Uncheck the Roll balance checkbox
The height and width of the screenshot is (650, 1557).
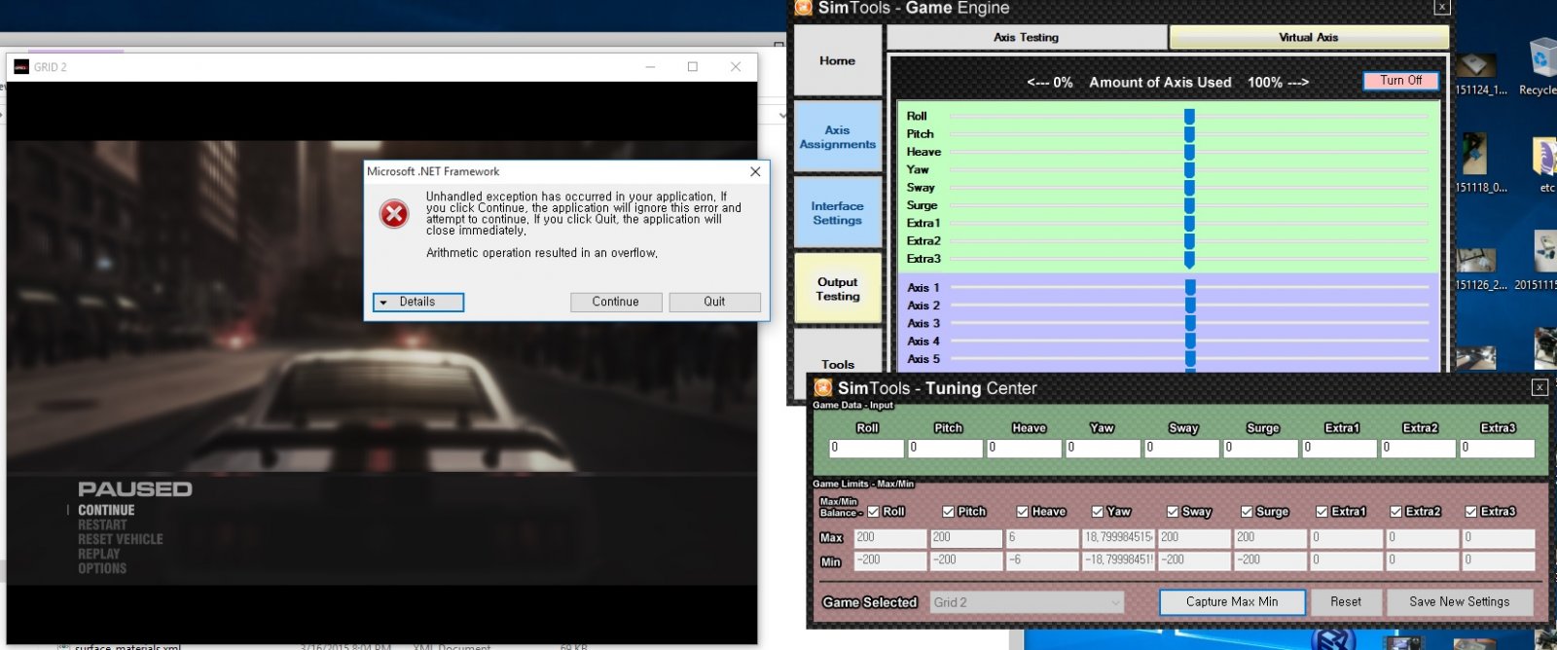[873, 512]
